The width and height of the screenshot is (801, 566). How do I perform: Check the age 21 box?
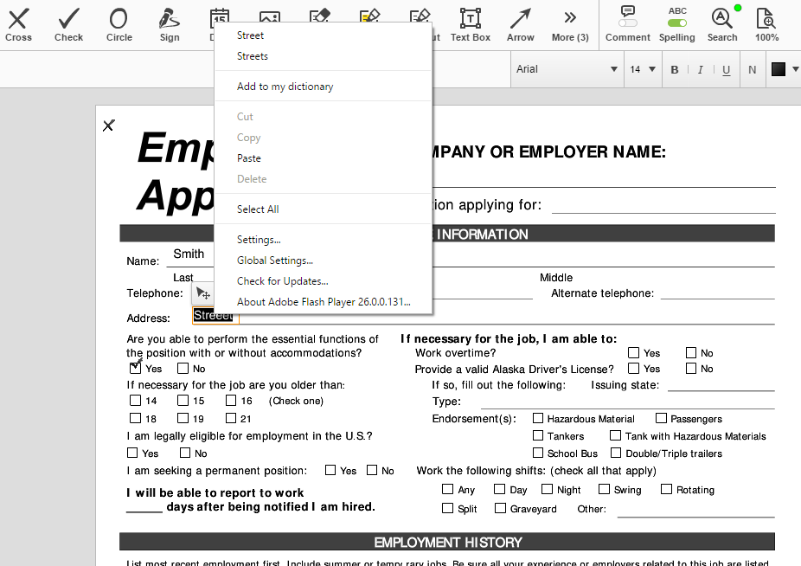pyautogui.click(x=231, y=418)
